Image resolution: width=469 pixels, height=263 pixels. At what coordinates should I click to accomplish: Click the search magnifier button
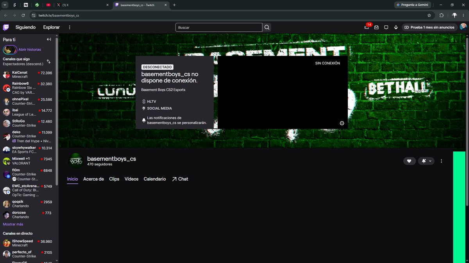267,27
